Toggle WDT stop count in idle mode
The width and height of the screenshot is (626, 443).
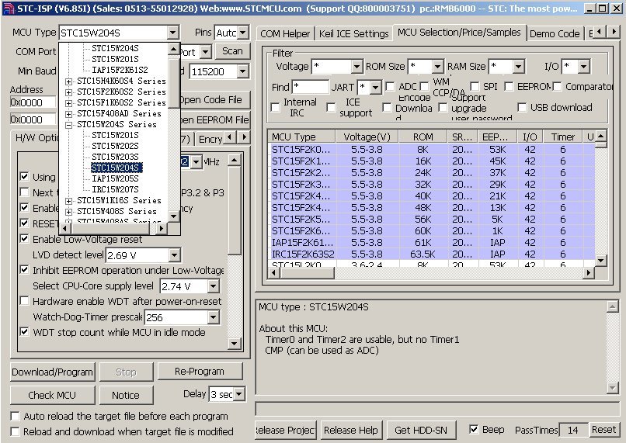tap(25, 332)
